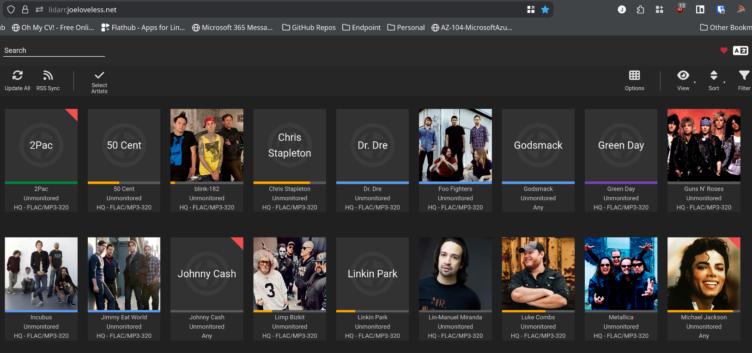
Task: Open the Sort dropdown menu
Action: [x=714, y=76]
